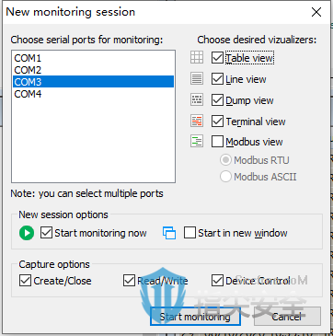Toggle Start in new window checkbox
This screenshot has height=336, width=333.
[x=189, y=233]
